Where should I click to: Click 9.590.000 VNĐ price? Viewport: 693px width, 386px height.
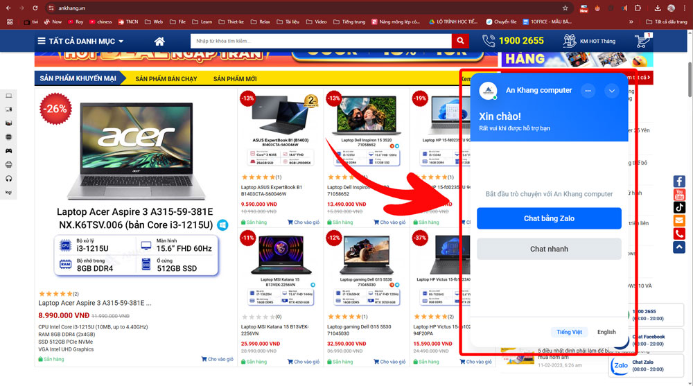[259, 204]
